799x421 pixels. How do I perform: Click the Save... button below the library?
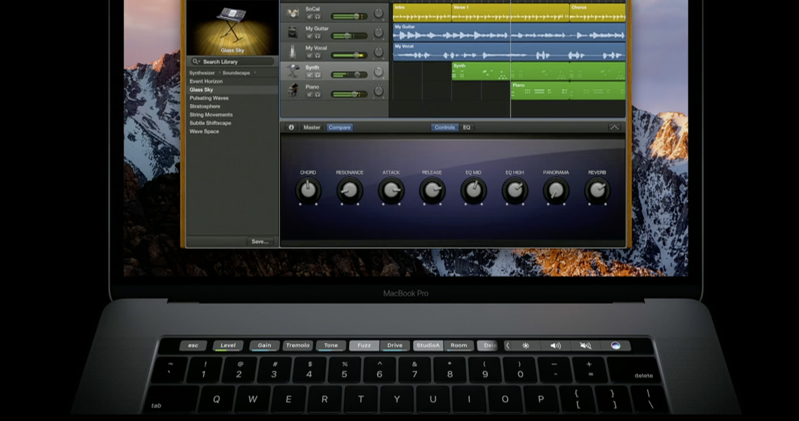click(260, 242)
